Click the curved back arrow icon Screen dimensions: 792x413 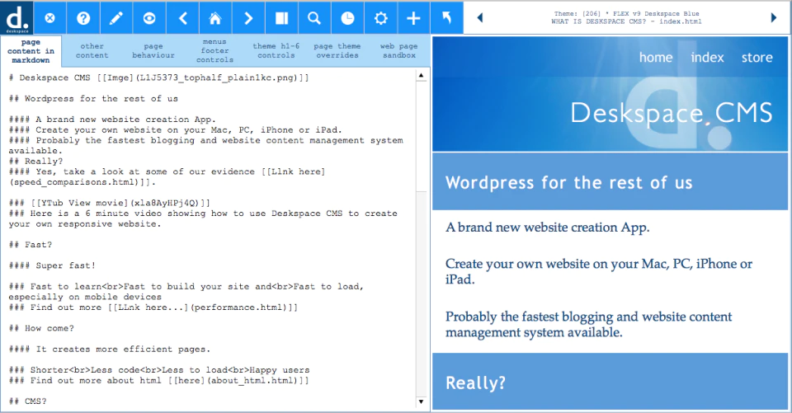coord(446,18)
